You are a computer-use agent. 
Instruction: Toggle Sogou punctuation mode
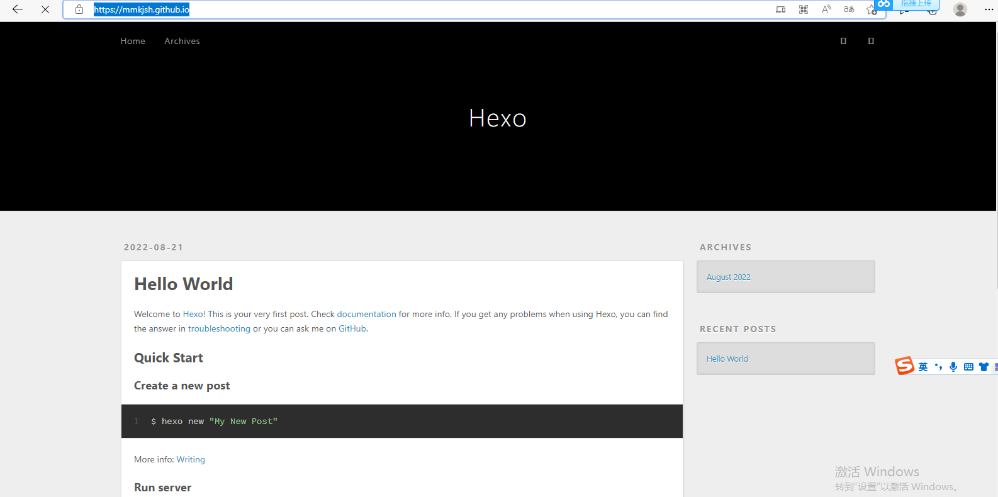[x=938, y=367]
